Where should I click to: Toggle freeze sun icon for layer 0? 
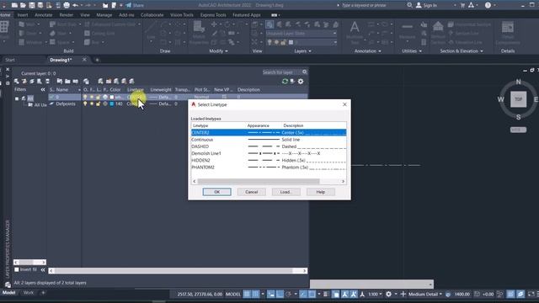[92, 98]
